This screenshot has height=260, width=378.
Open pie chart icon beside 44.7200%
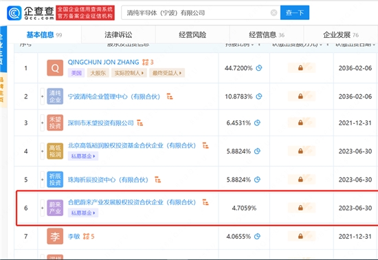(259, 68)
